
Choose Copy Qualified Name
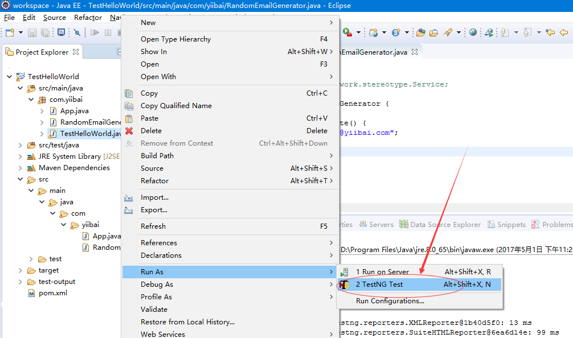tap(231, 105)
